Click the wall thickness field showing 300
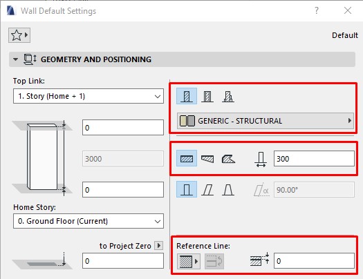The image size is (363, 279). click(314, 159)
